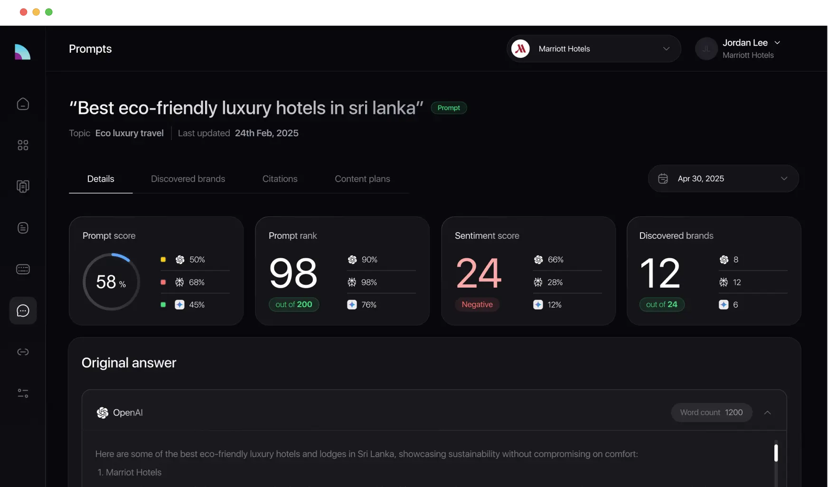This screenshot has width=828, height=487.
Task: Click the 98 prompt rank number
Action: point(293,273)
